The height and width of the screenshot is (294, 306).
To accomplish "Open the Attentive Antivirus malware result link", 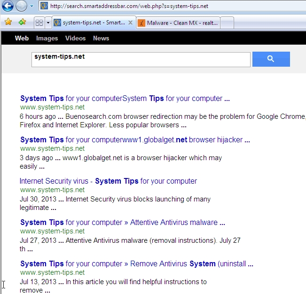I will click(122, 223).
